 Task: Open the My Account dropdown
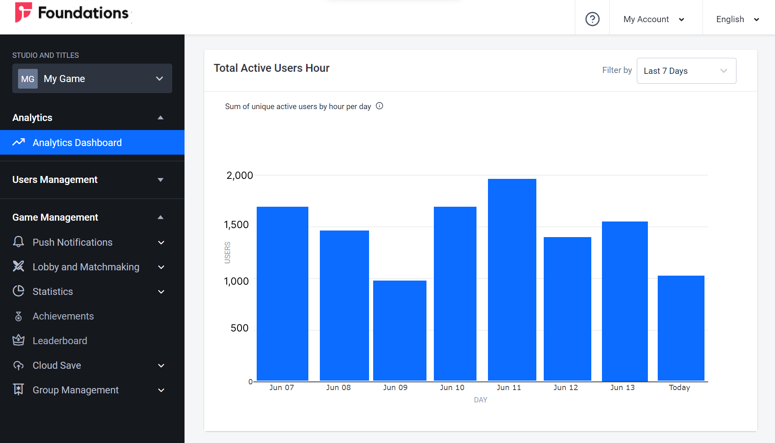point(654,19)
